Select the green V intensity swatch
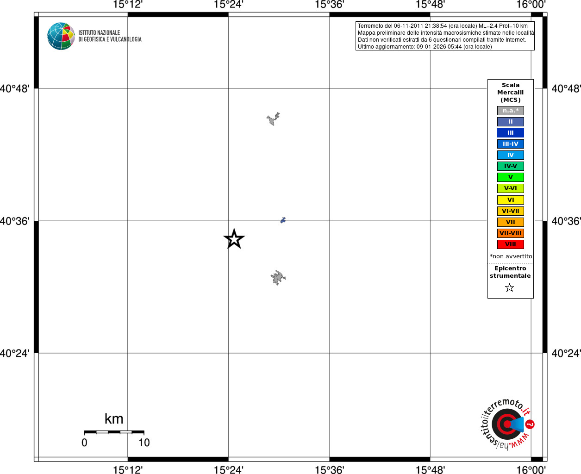581x474 pixels. coord(511,177)
